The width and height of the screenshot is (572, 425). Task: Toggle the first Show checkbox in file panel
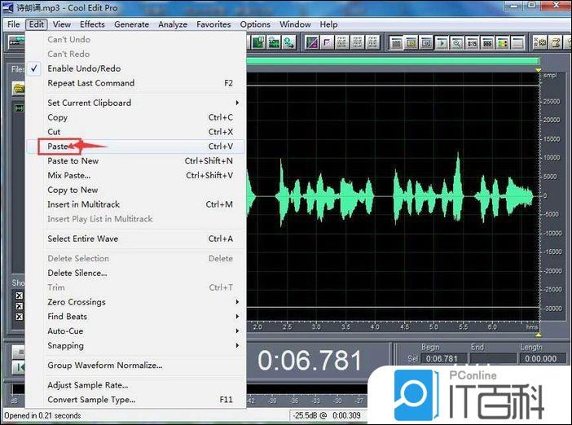click(x=18, y=295)
